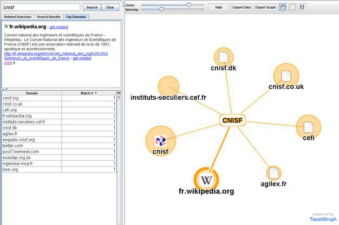Click the cnisf.dk page node

coord(224,57)
